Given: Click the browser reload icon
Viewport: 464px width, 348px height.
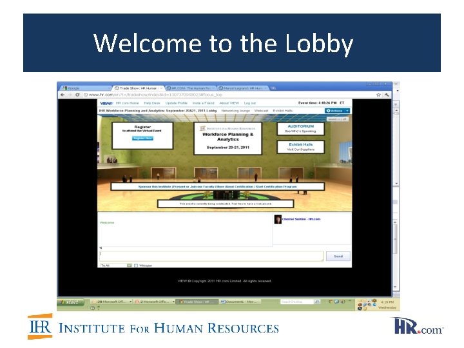Looking at the screenshot, I should pyautogui.click(x=77, y=95).
